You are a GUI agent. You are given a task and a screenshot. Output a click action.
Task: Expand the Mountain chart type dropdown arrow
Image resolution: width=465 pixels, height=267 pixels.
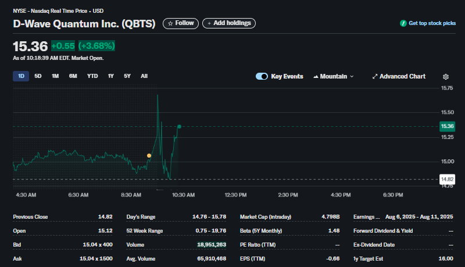pyautogui.click(x=352, y=77)
